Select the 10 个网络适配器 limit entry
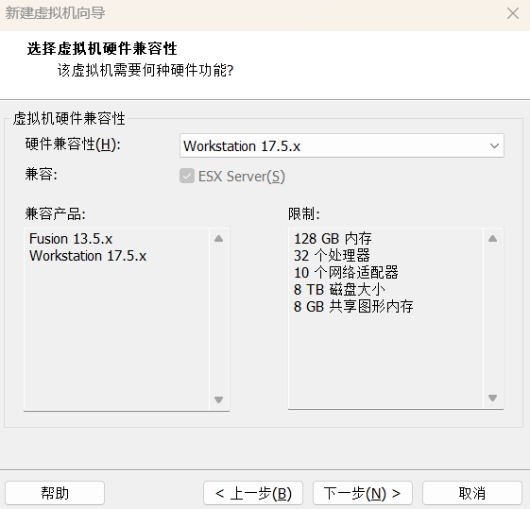 pyautogui.click(x=346, y=273)
